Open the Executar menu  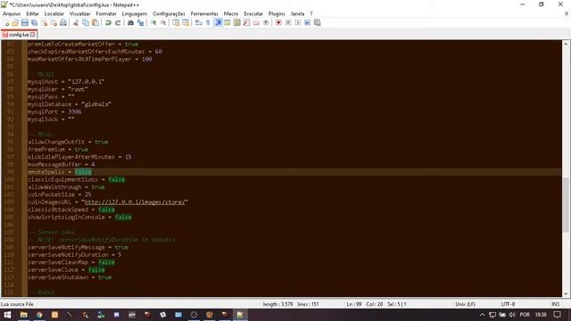253,13
